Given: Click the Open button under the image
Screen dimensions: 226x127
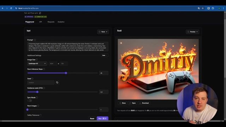Looking at the screenshot, I should coord(132,103).
